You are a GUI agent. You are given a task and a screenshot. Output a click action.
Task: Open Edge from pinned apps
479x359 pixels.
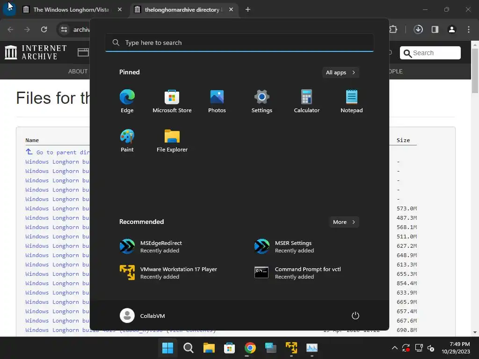pyautogui.click(x=127, y=101)
